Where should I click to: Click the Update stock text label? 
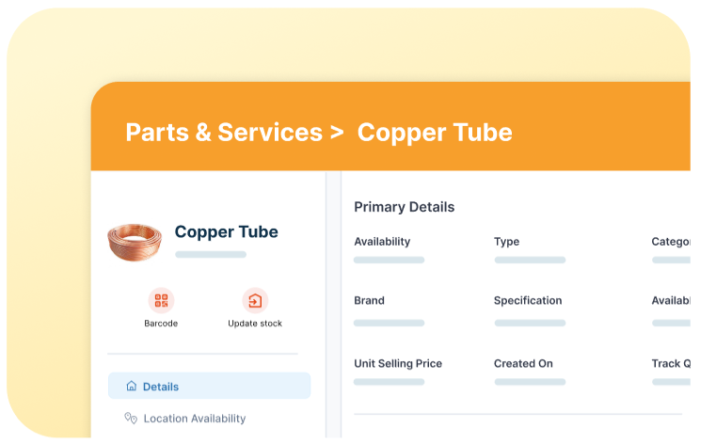point(255,323)
